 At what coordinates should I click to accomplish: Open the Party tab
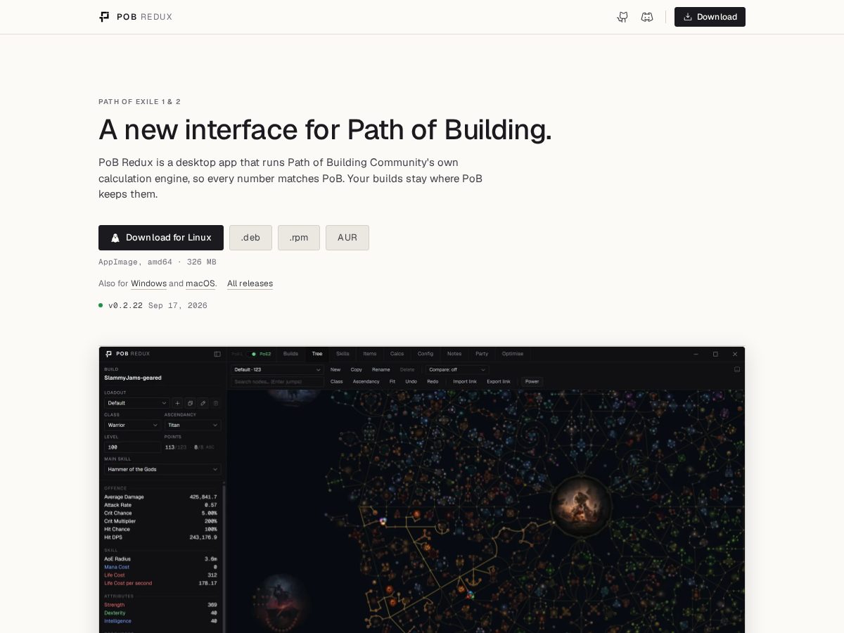click(x=482, y=354)
